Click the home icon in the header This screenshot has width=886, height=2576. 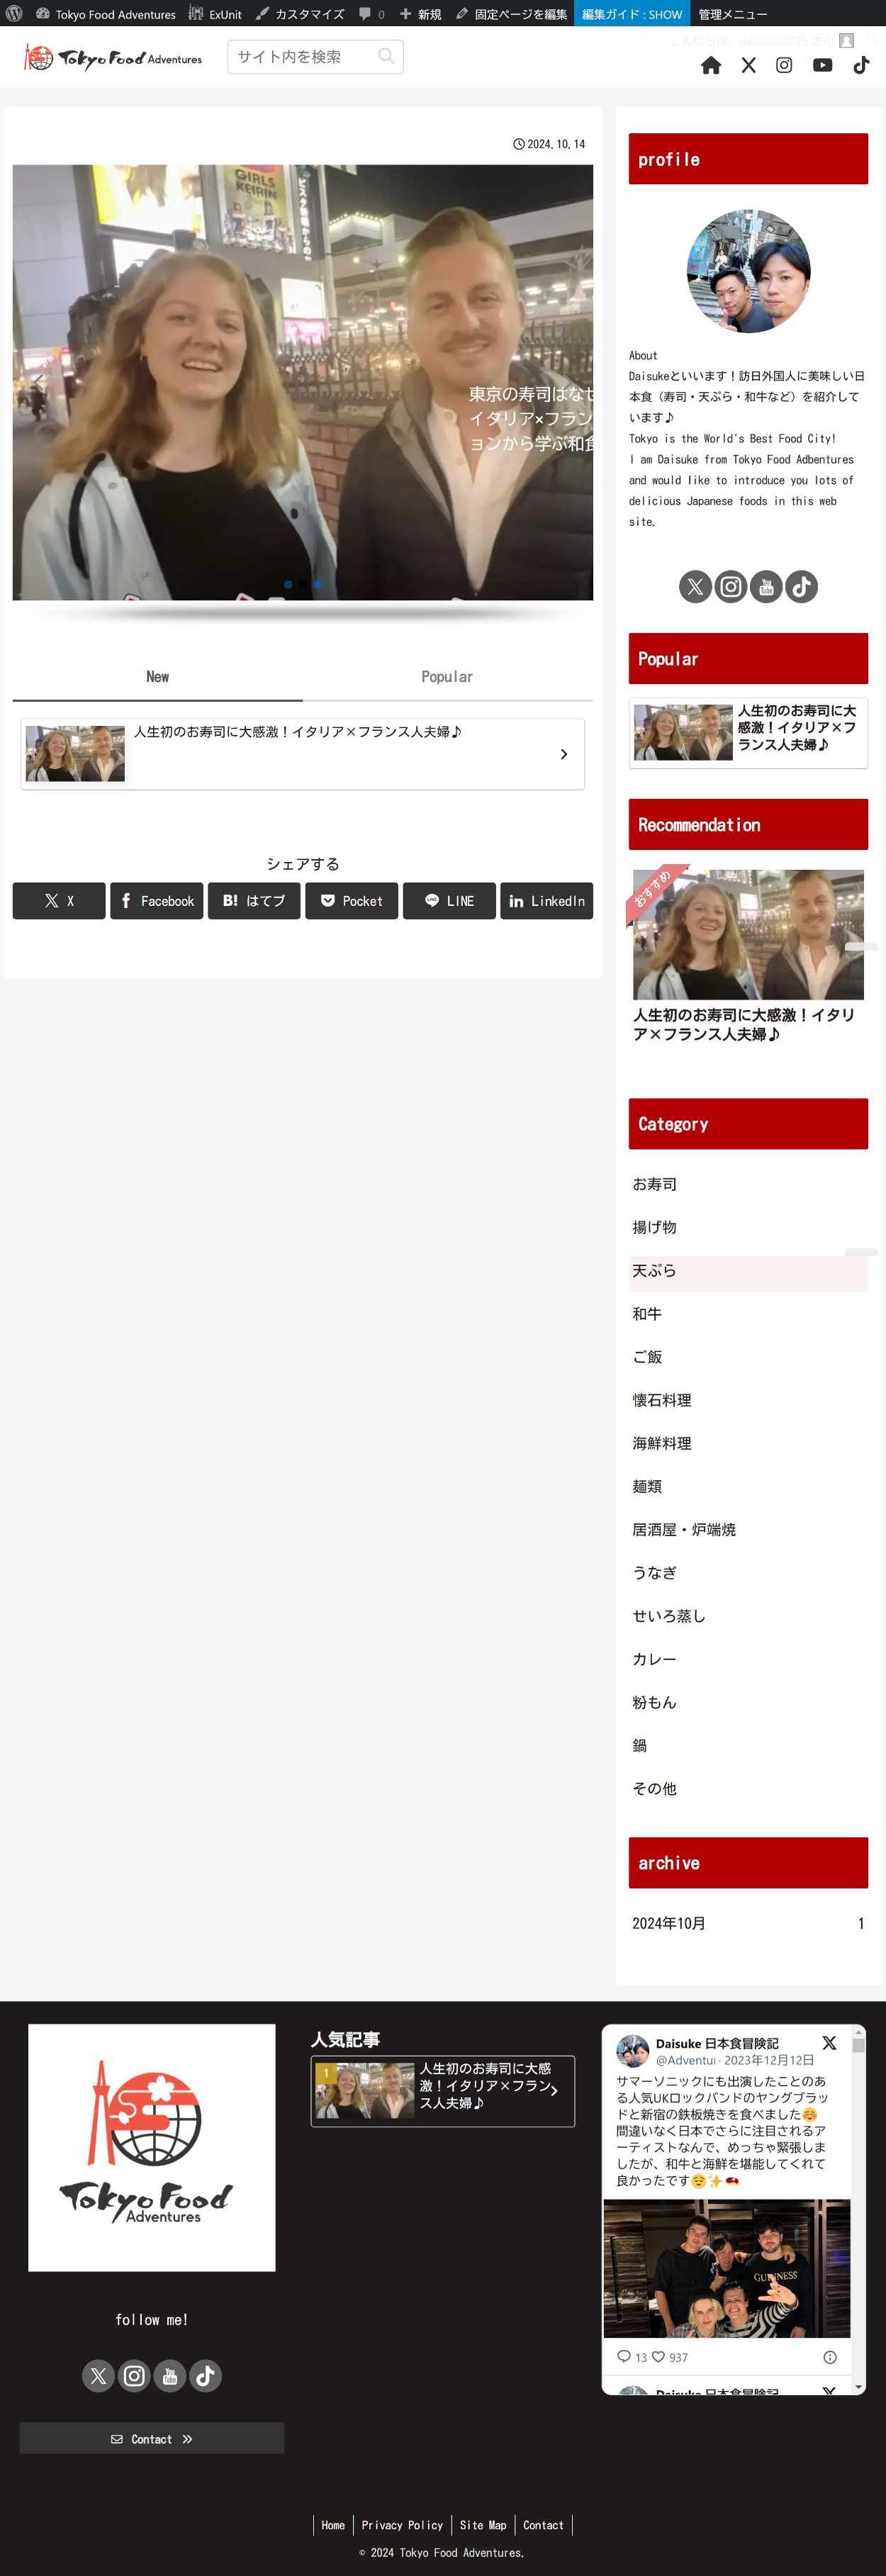click(x=711, y=65)
